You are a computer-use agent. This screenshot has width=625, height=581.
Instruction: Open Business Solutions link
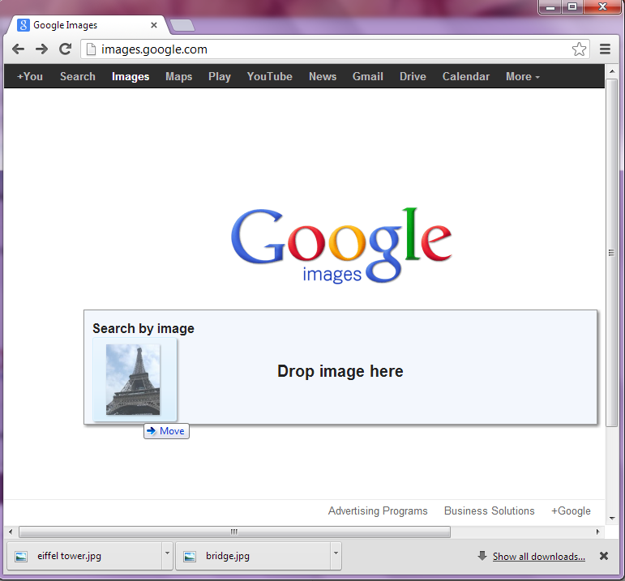[489, 511]
